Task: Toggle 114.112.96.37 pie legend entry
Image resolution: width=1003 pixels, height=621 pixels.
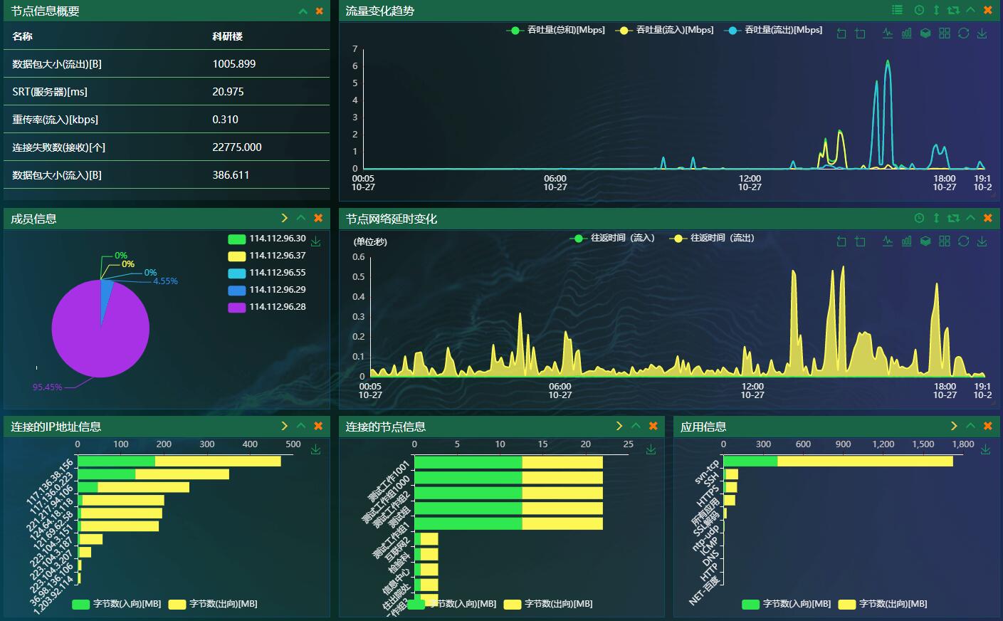Action: click(x=267, y=256)
